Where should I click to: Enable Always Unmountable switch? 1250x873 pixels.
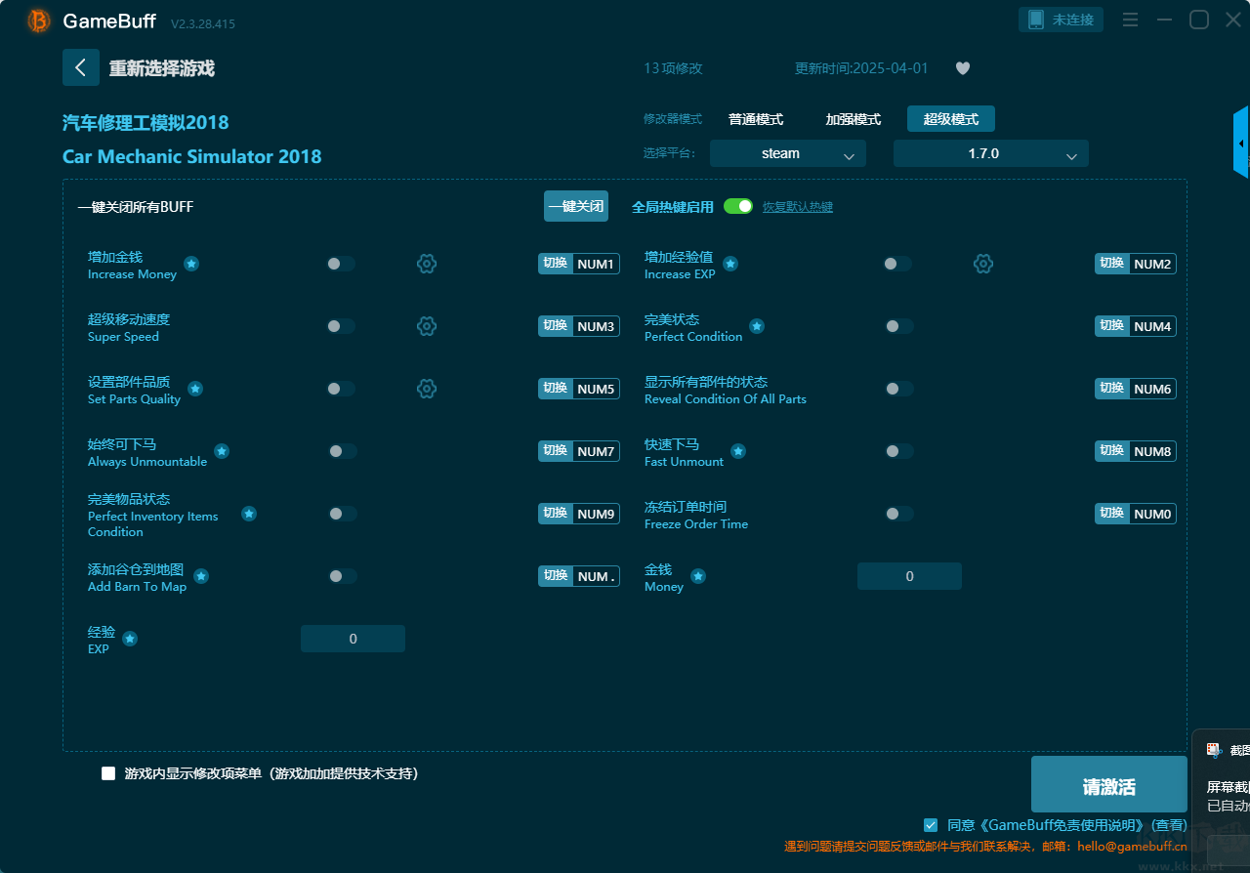(x=343, y=451)
